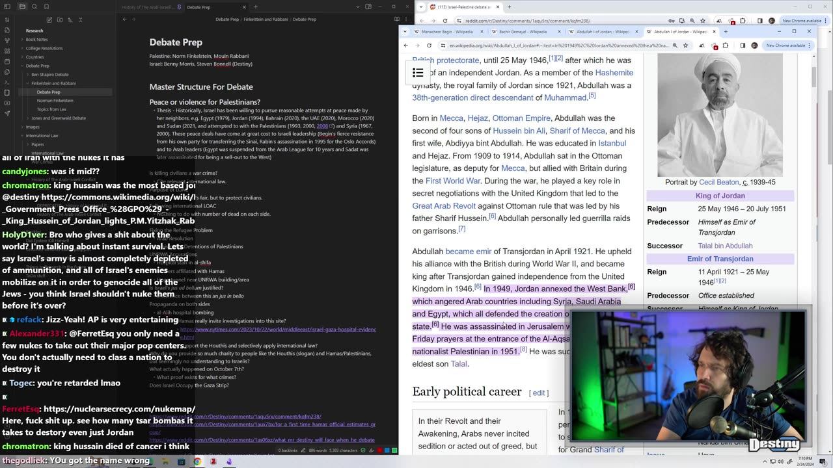Image resolution: width=833 pixels, height=468 pixels.
Task: Open Obsidian from the Windows taskbar
Action: pyautogui.click(x=229, y=461)
